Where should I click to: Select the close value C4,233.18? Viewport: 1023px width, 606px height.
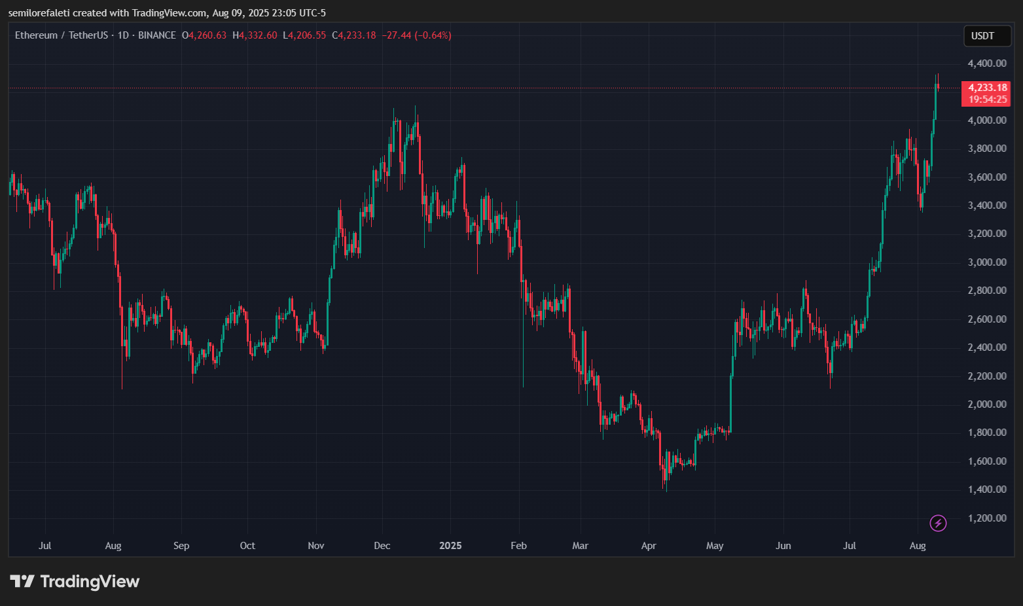(354, 35)
